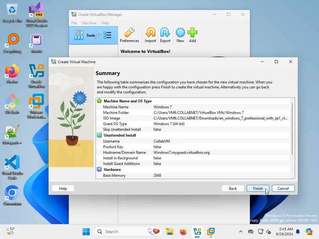Click Finish to create the virtual machine

click(x=258, y=188)
